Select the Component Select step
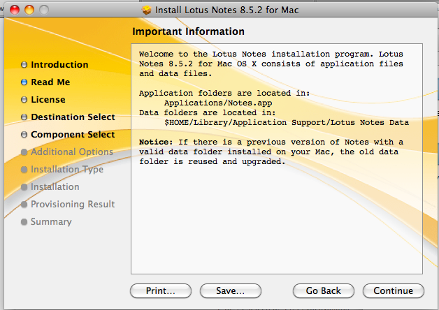The width and height of the screenshot is (439, 310). click(73, 135)
